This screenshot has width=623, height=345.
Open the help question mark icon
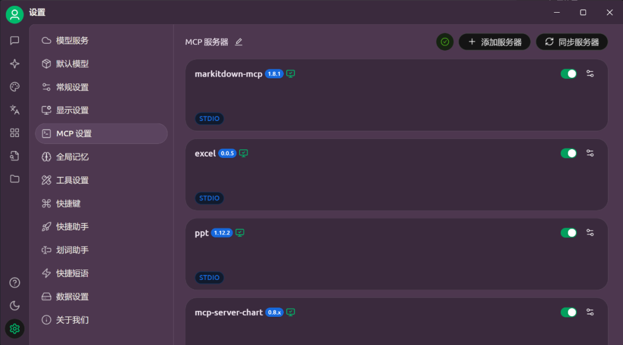(14, 283)
